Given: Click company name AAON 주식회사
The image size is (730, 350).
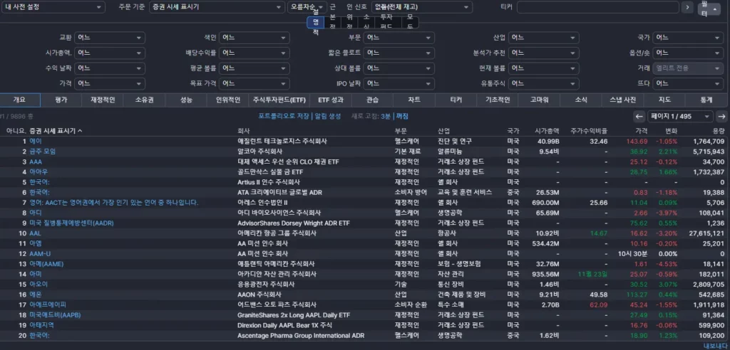Looking at the screenshot, I should (x=259, y=295).
